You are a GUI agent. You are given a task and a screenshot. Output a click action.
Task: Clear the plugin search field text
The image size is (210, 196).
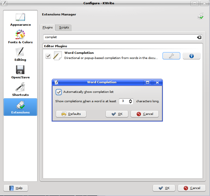coord(199,37)
